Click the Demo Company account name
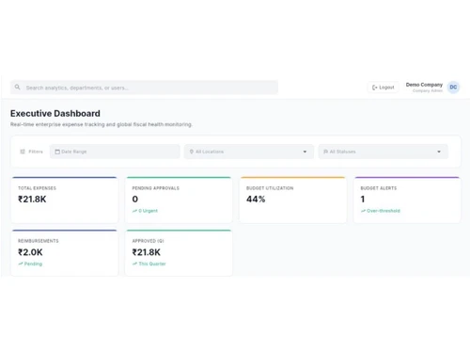This screenshot has height=353, width=470. 424,85
